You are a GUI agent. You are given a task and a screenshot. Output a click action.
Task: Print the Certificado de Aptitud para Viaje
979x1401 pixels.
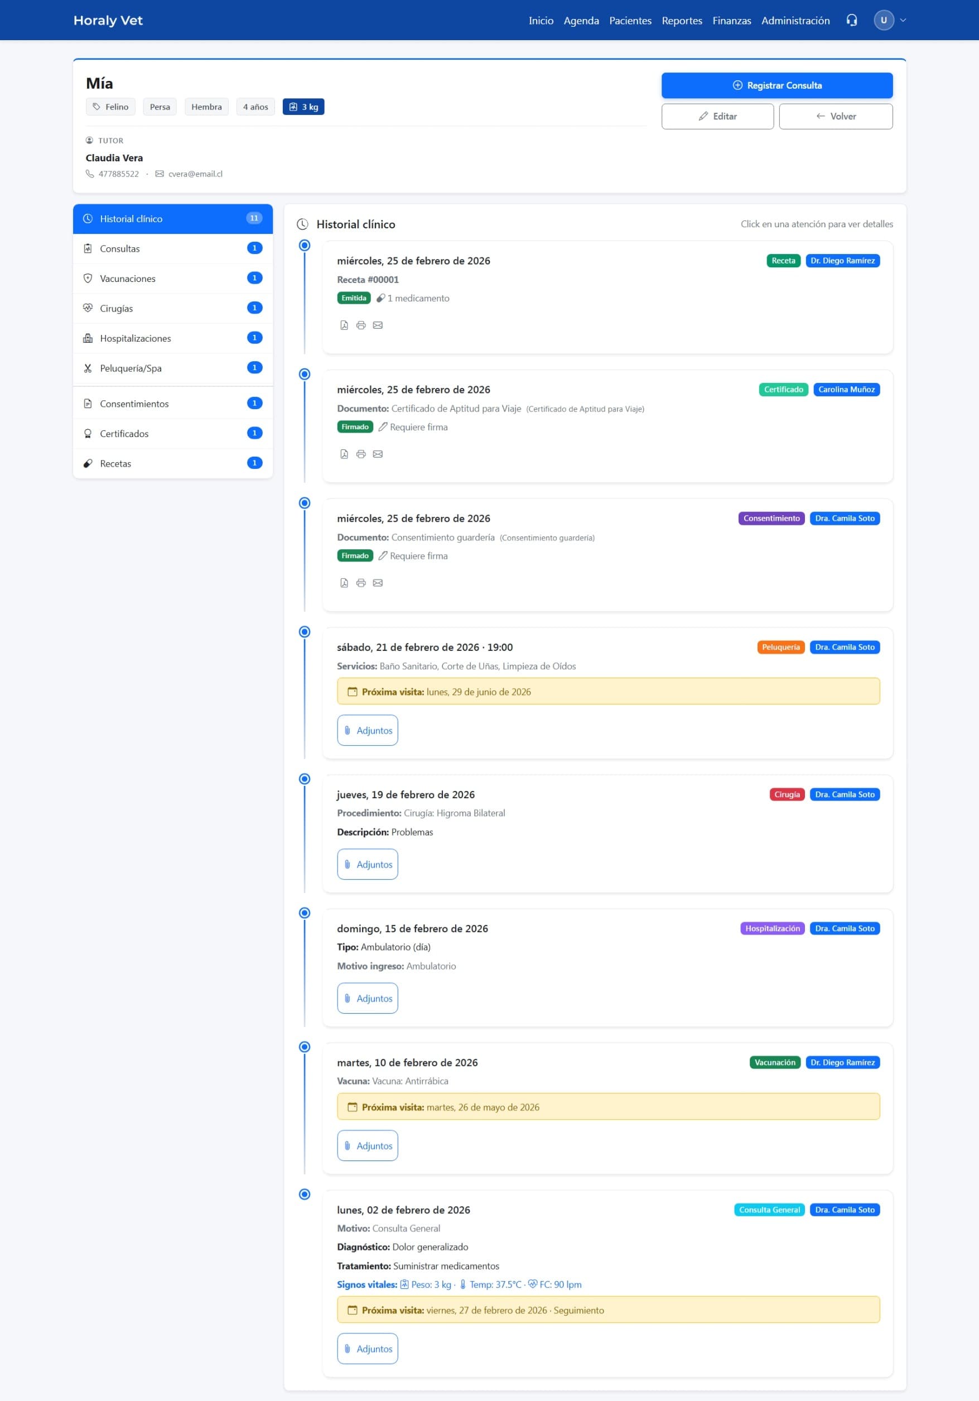click(360, 454)
